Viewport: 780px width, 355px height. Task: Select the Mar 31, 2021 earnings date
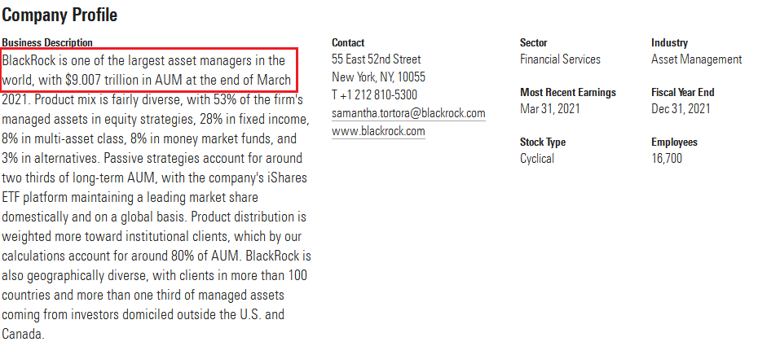pyautogui.click(x=550, y=108)
